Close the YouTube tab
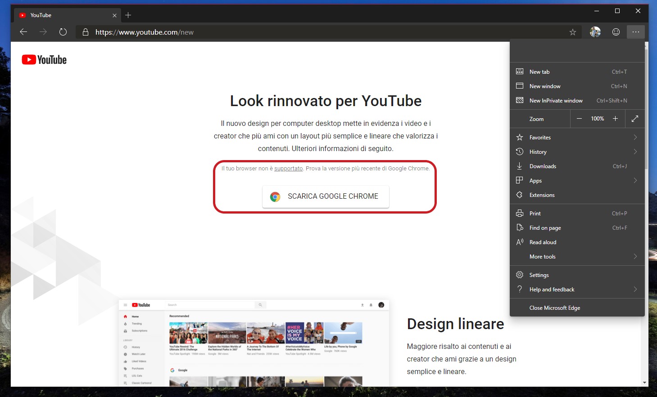Image resolution: width=657 pixels, height=397 pixels. click(114, 15)
